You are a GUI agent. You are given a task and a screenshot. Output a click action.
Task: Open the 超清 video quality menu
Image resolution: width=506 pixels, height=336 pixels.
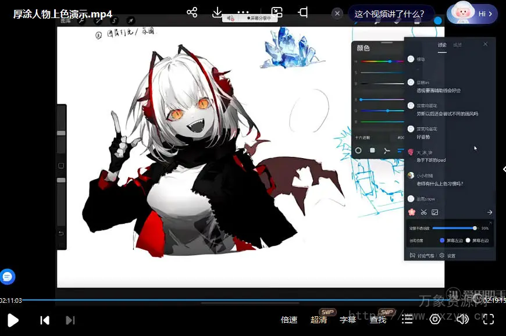pos(319,319)
